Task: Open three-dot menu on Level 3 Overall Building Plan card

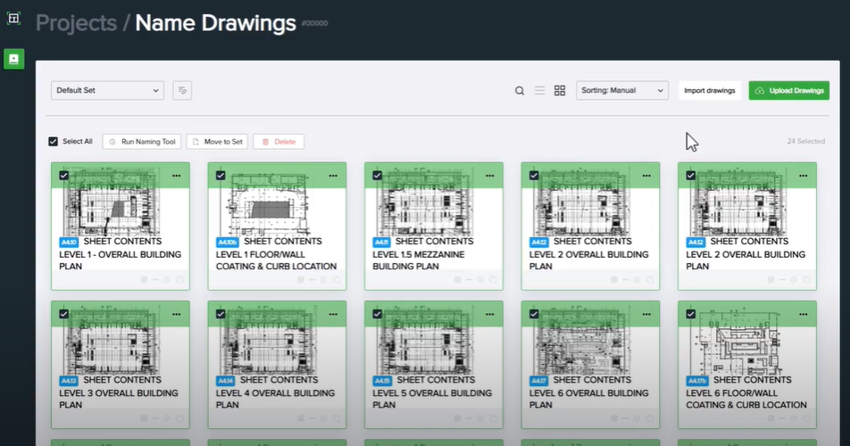Action: (x=176, y=314)
